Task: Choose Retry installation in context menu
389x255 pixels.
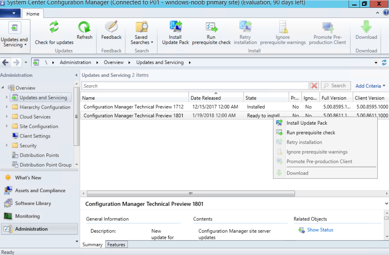Action: (325, 142)
